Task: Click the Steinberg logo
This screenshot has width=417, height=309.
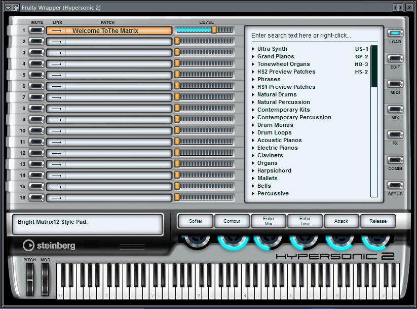Action: (x=49, y=246)
